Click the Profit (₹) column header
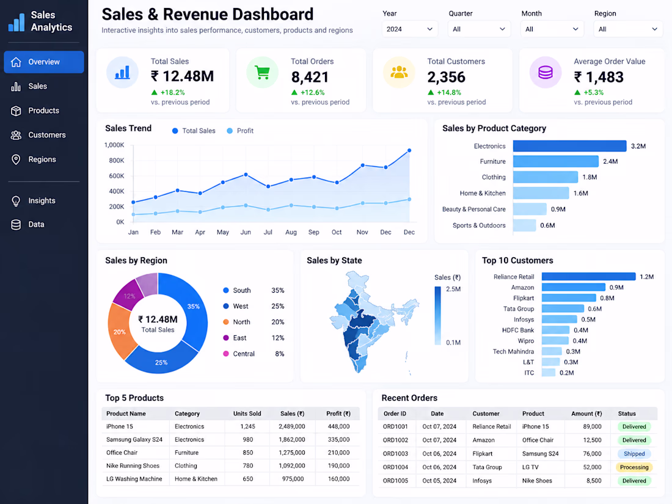672x504 pixels. pos(338,414)
